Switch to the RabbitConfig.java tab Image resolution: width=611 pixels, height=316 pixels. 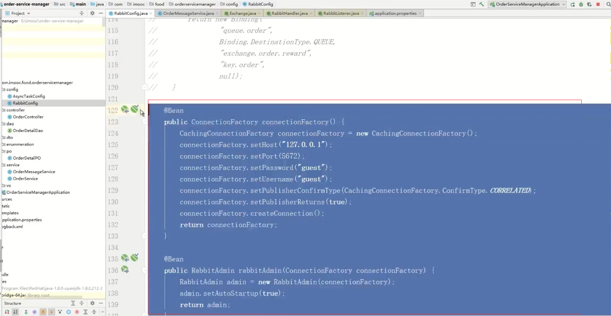pos(130,13)
